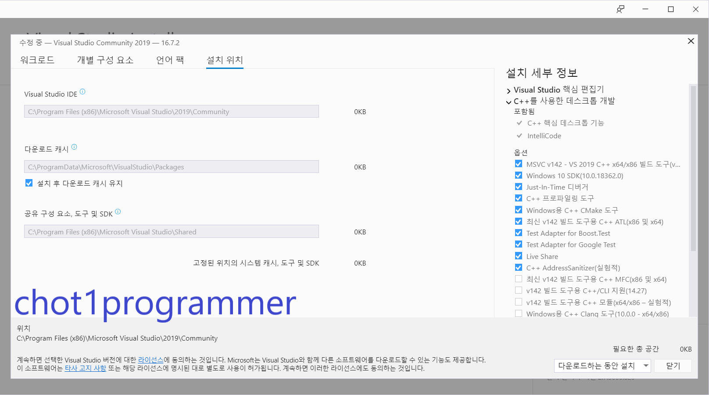
Task: Click the info icon beside 공유 구성 요소
Action: pyautogui.click(x=118, y=211)
